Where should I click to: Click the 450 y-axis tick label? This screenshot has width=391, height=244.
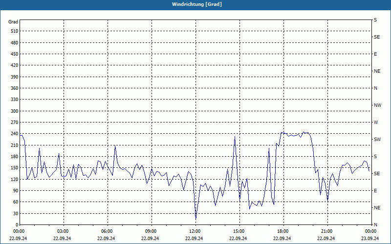point(15,54)
